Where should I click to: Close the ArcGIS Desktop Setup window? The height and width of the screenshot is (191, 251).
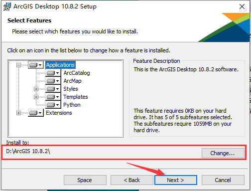tap(242, 6)
